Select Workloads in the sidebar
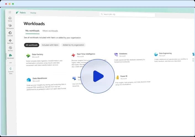 pyautogui.click(x=10, y=56)
